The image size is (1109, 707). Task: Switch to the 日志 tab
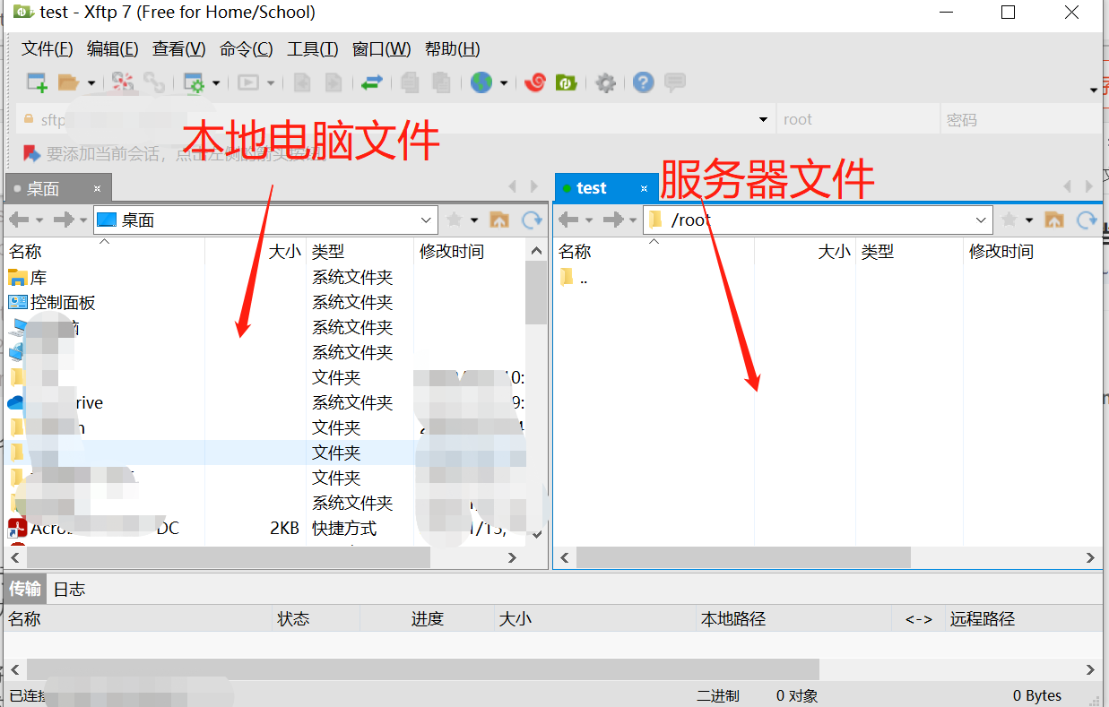pyautogui.click(x=69, y=589)
